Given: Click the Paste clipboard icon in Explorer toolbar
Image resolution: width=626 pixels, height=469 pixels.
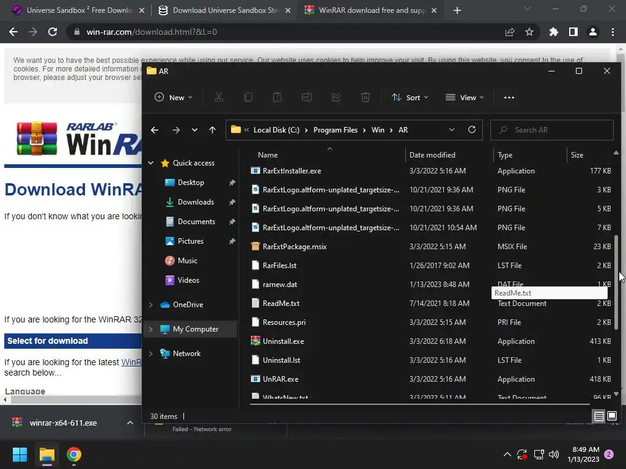Looking at the screenshot, I should (278, 97).
